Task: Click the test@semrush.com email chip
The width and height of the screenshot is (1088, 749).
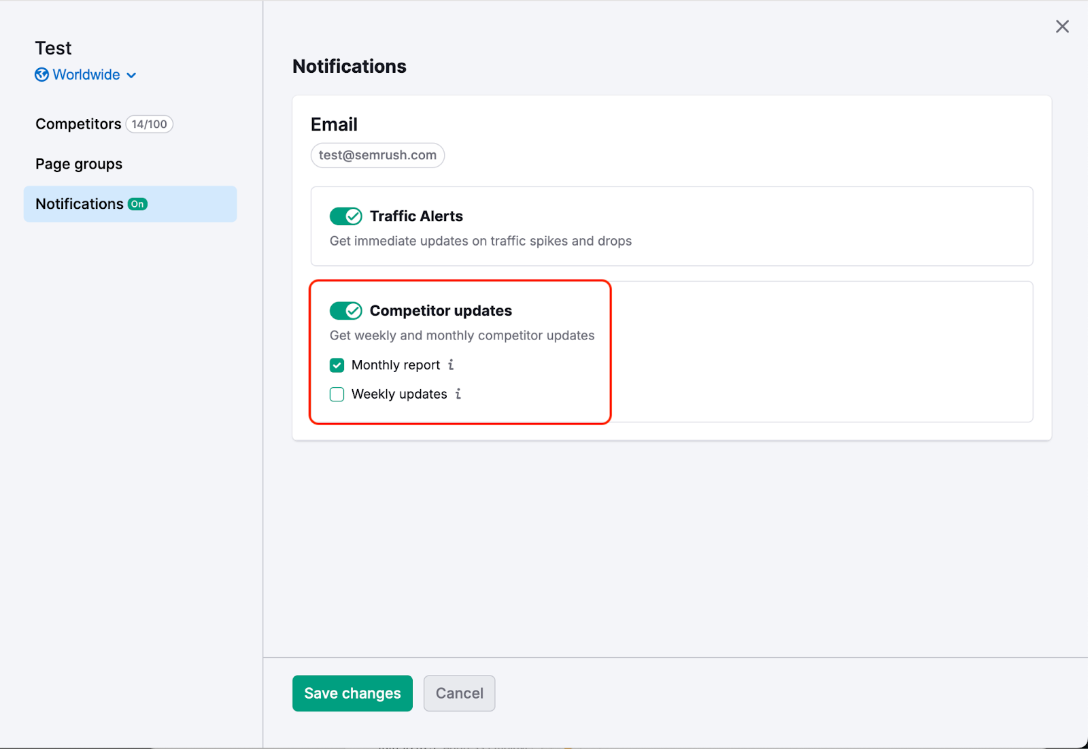Action: tap(377, 155)
